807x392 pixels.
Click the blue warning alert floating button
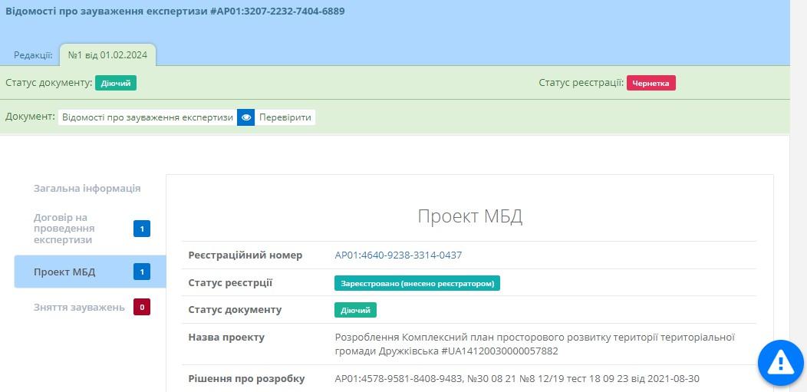point(780,361)
